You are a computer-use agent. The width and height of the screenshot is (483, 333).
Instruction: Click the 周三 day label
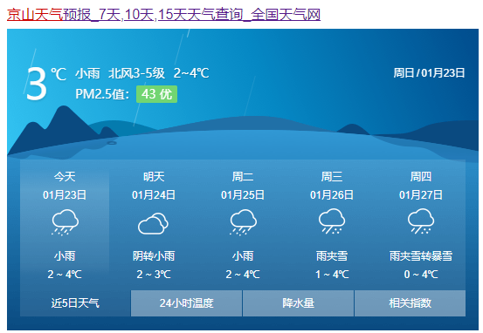tap(332, 177)
